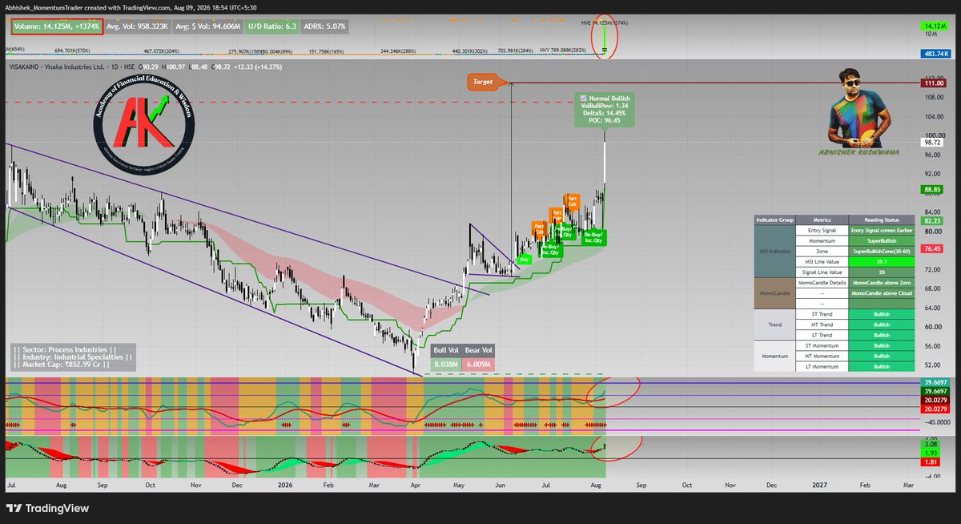
Task: Click the 2027 year label on time axis
Action: pyautogui.click(x=819, y=486)
